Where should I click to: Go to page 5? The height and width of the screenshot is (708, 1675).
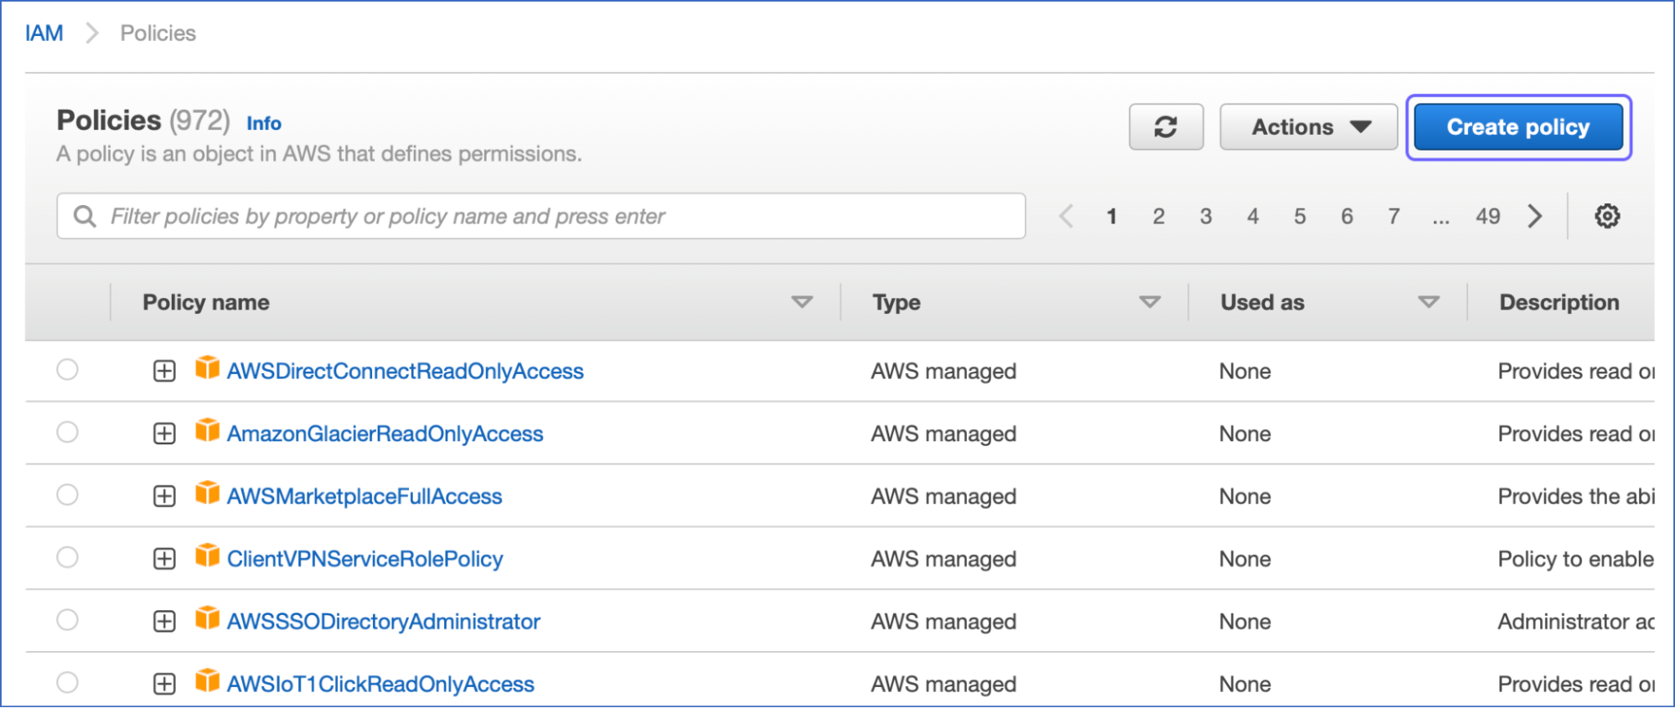click(x=1300, y=217)
